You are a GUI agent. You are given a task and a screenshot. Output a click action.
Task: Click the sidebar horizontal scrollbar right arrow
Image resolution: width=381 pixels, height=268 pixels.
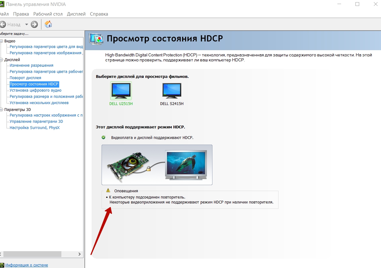(80, 254)
